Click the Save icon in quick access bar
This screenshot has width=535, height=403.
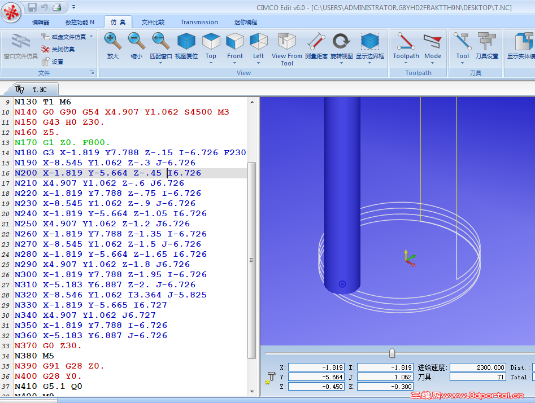pyautogui.click(x=32, y=7)
